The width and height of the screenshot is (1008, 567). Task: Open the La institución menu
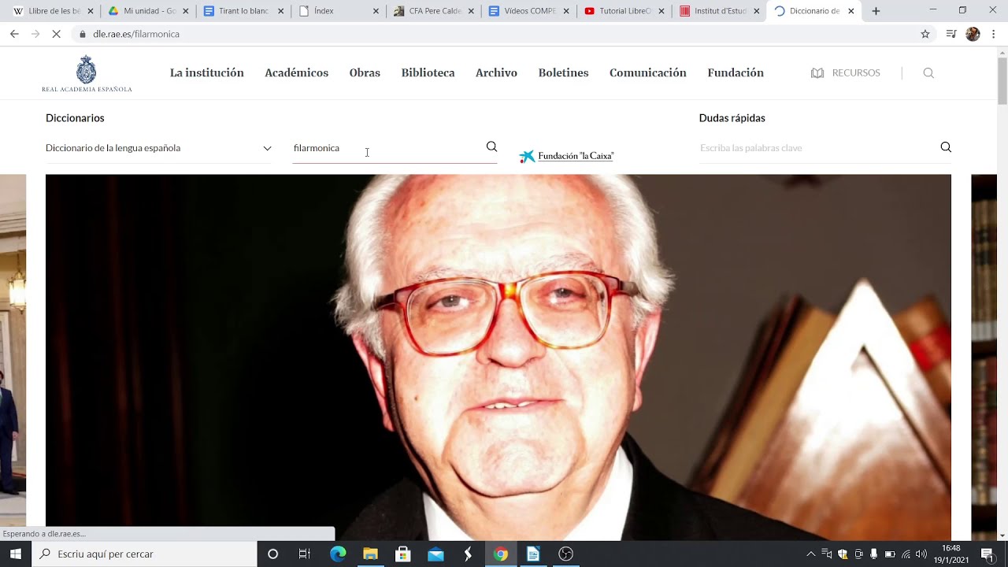tap(207, 72)
